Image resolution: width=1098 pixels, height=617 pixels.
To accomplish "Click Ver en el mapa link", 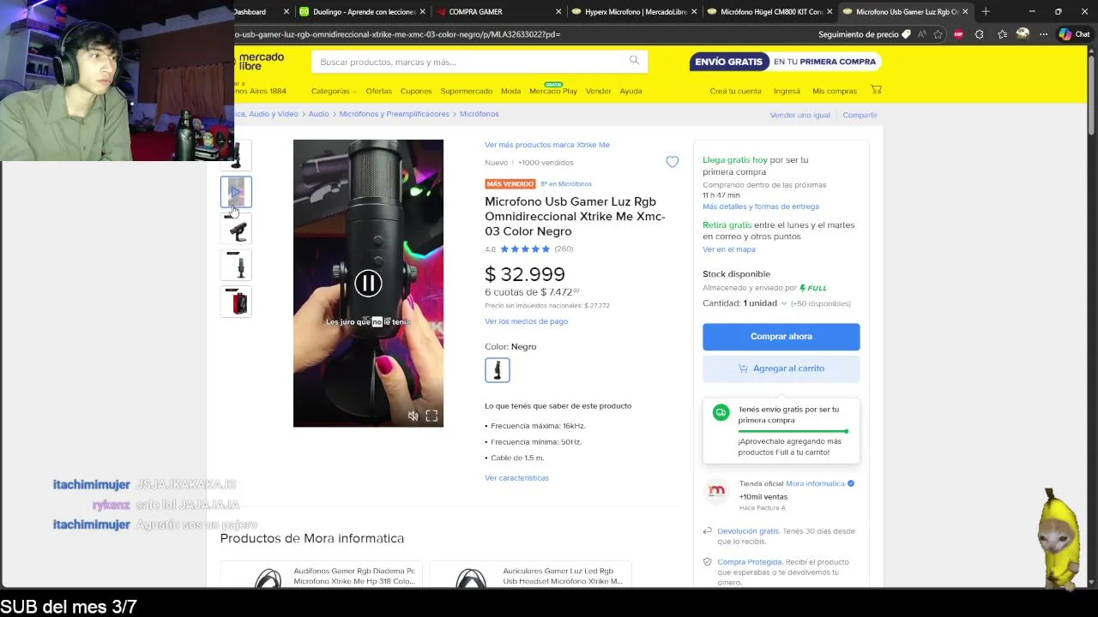I will pos(729,249).
